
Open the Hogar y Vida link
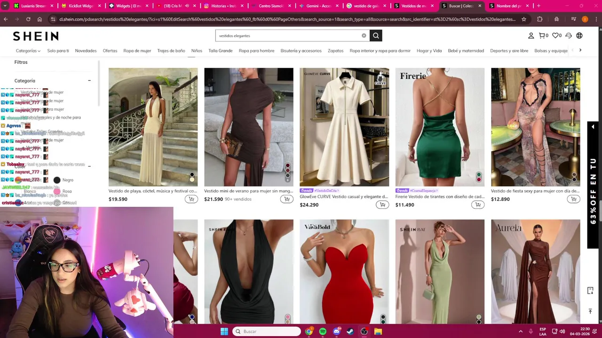[429, 51]
